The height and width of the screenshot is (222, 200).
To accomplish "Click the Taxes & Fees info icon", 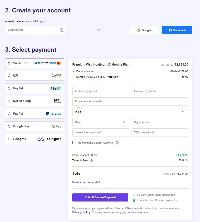I will [91, 160].
